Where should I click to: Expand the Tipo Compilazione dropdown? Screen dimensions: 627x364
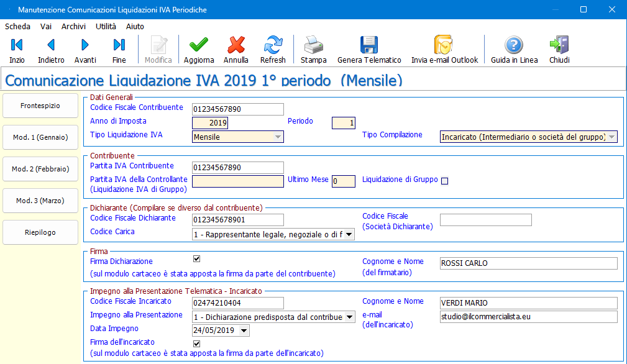612,137
